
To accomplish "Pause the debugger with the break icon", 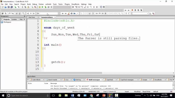I will click(94, 7).
